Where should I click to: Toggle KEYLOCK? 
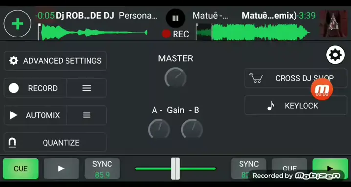(x=296, y=105)
